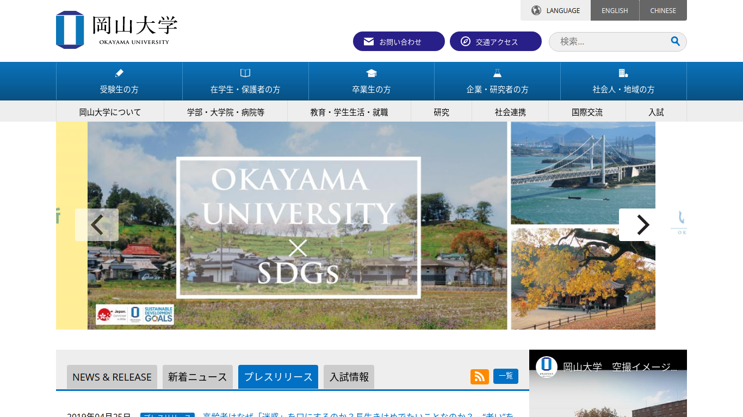Click the LANGUAGE label
Viewport: 743px width, 417px height.
[x=563, y=10]
